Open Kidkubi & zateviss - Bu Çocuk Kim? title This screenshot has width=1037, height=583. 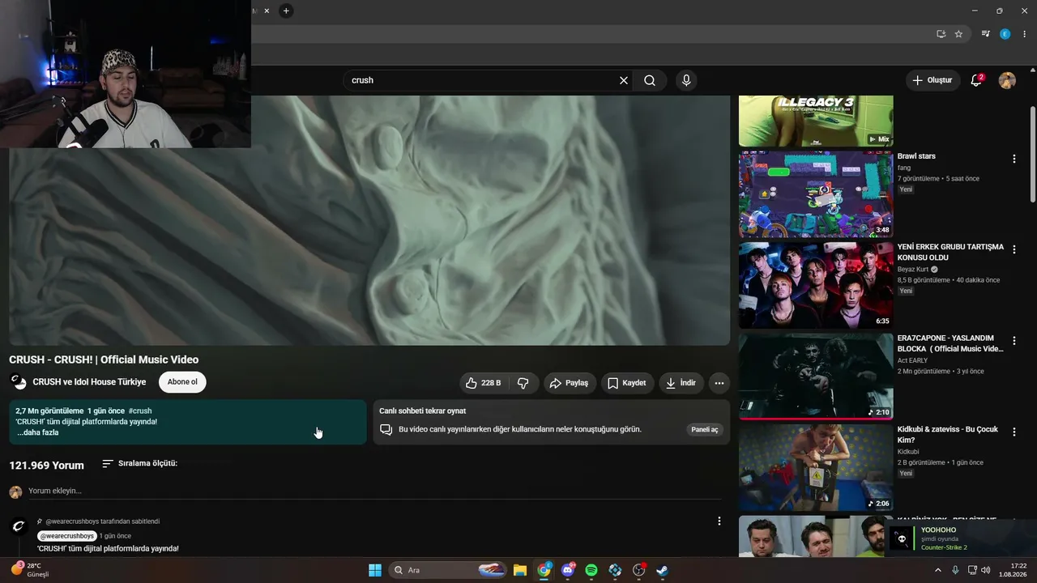(x=948, y=435)
